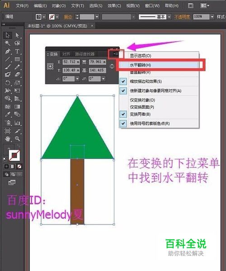Toggle the constrain proportions link icon

click(112, 66)
